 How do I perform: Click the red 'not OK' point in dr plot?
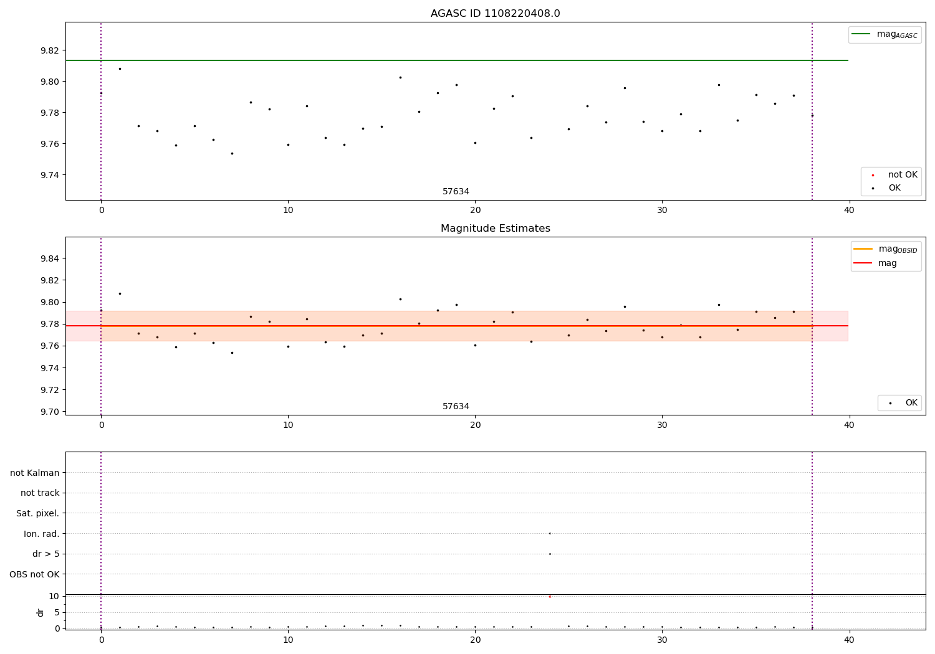pyautogui.click(x=550, y=597)
